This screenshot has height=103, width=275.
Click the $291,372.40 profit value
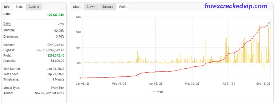pos(56,55)
